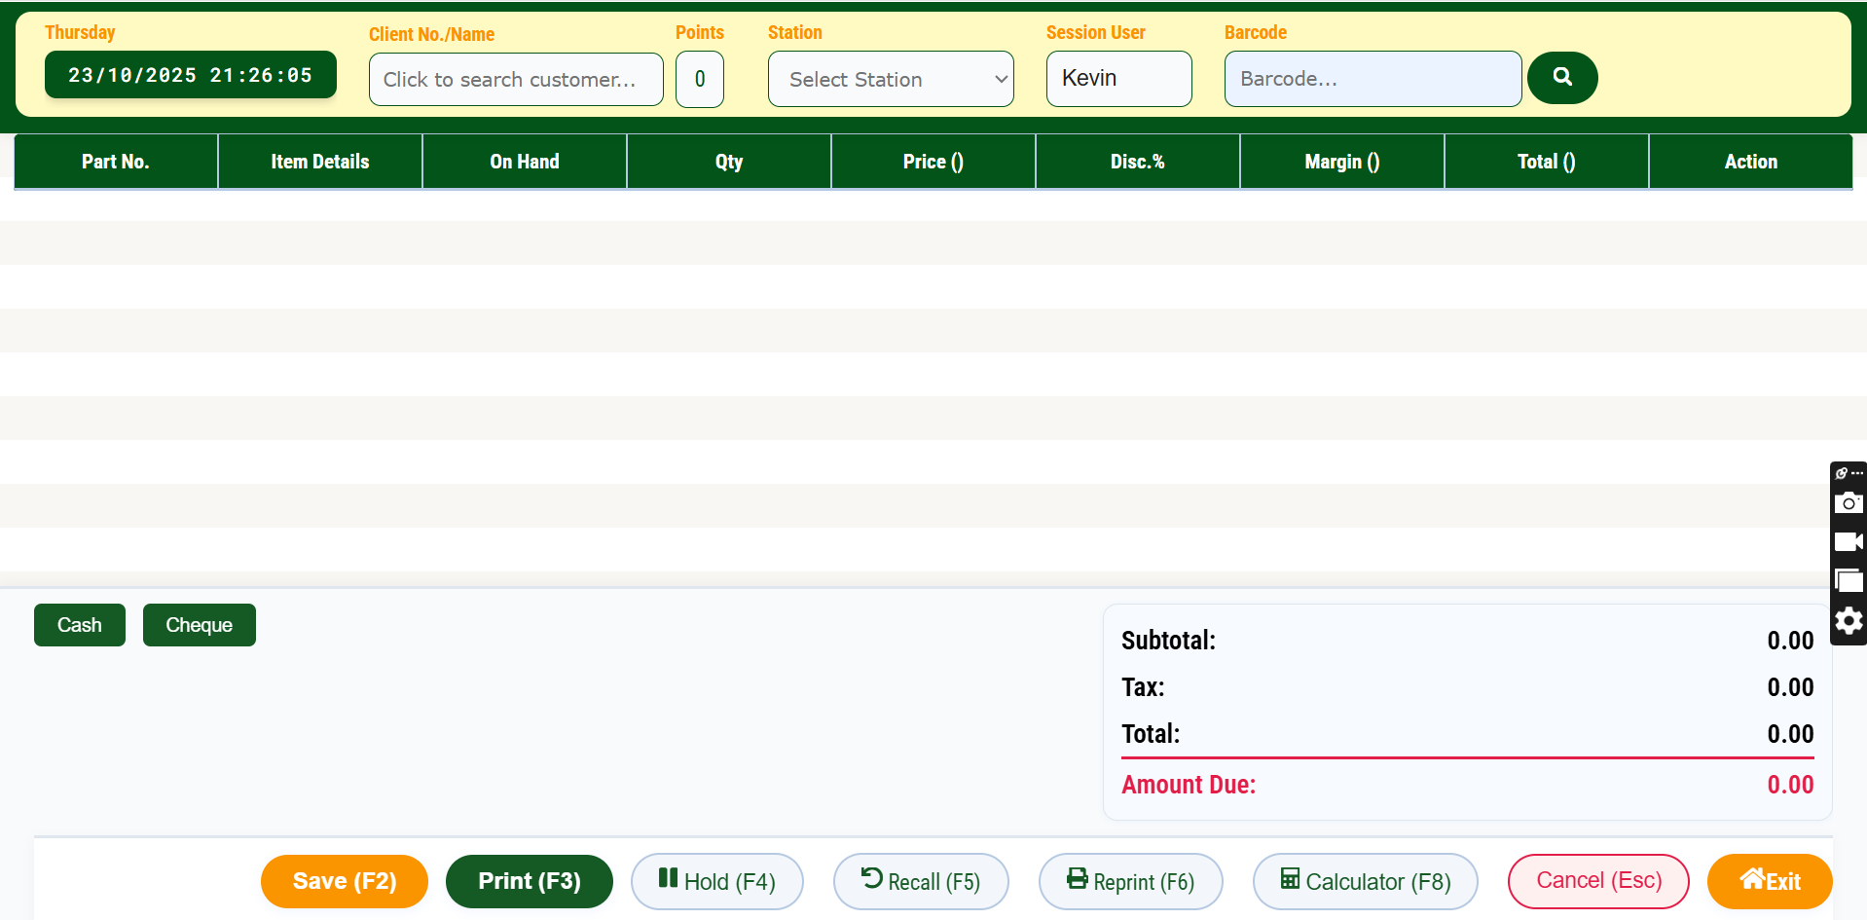Click the customer search field

[x=515, y=79]
